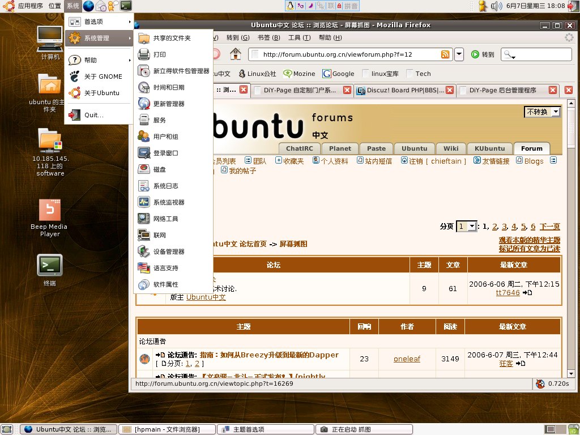Viewport: 580px width, 435px height.
Task: Click the 登录窗口 login window icon
Action: click(x=143, y=153)
